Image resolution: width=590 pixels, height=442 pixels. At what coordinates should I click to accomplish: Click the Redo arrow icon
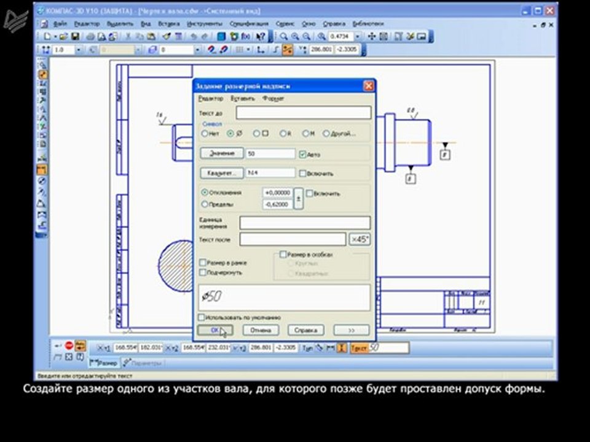coord(205,36)
